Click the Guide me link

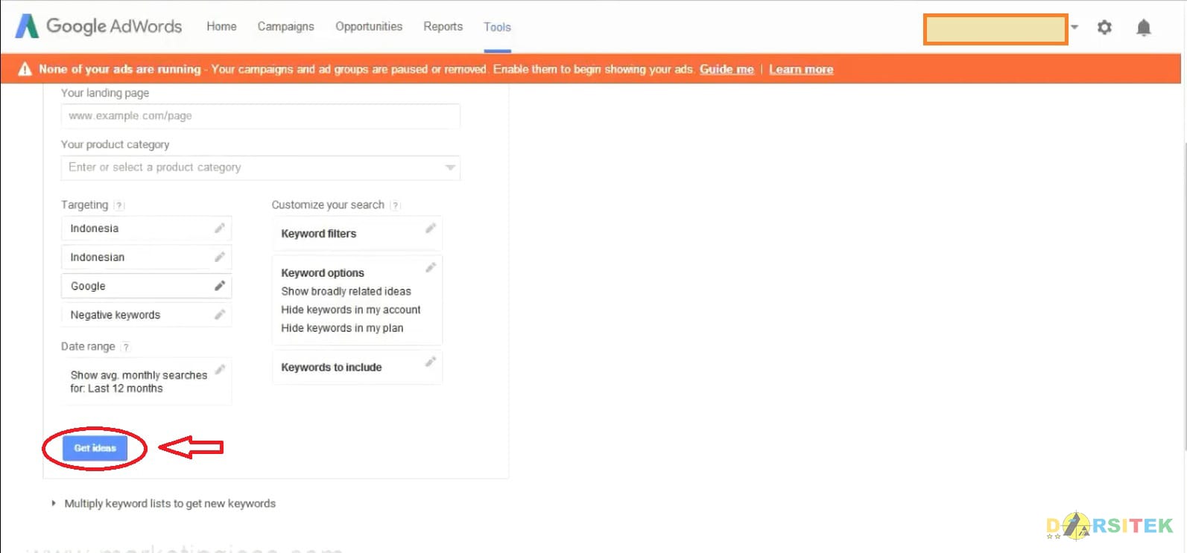tap(727, 69)
